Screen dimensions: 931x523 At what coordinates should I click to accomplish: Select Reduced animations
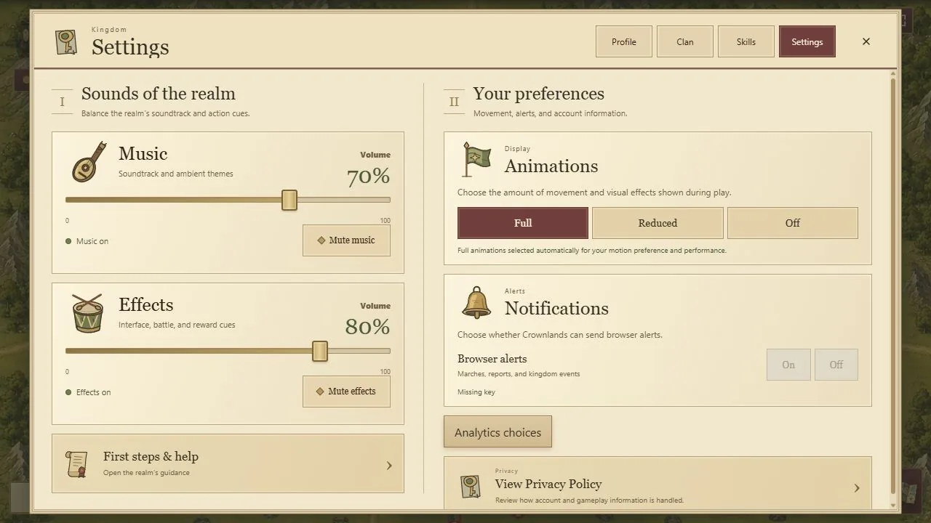(658, 223)
